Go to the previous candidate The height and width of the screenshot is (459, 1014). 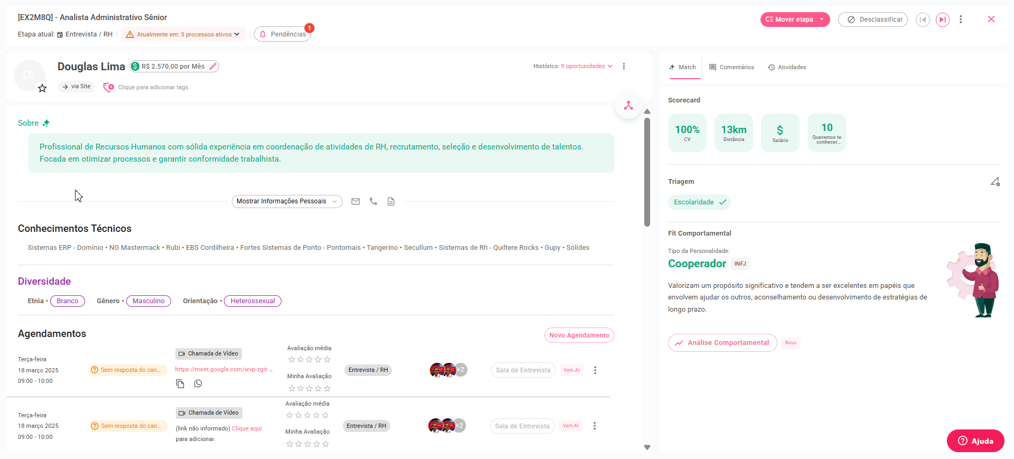[923, 20]
